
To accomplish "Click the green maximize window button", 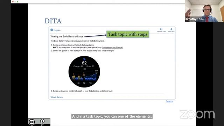I will tap(17, 1).
